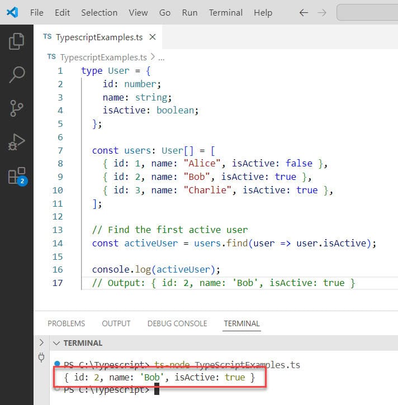Screen dimensions: 398x405
Task: Go forward using the right arrow
Action: [322, 12]
